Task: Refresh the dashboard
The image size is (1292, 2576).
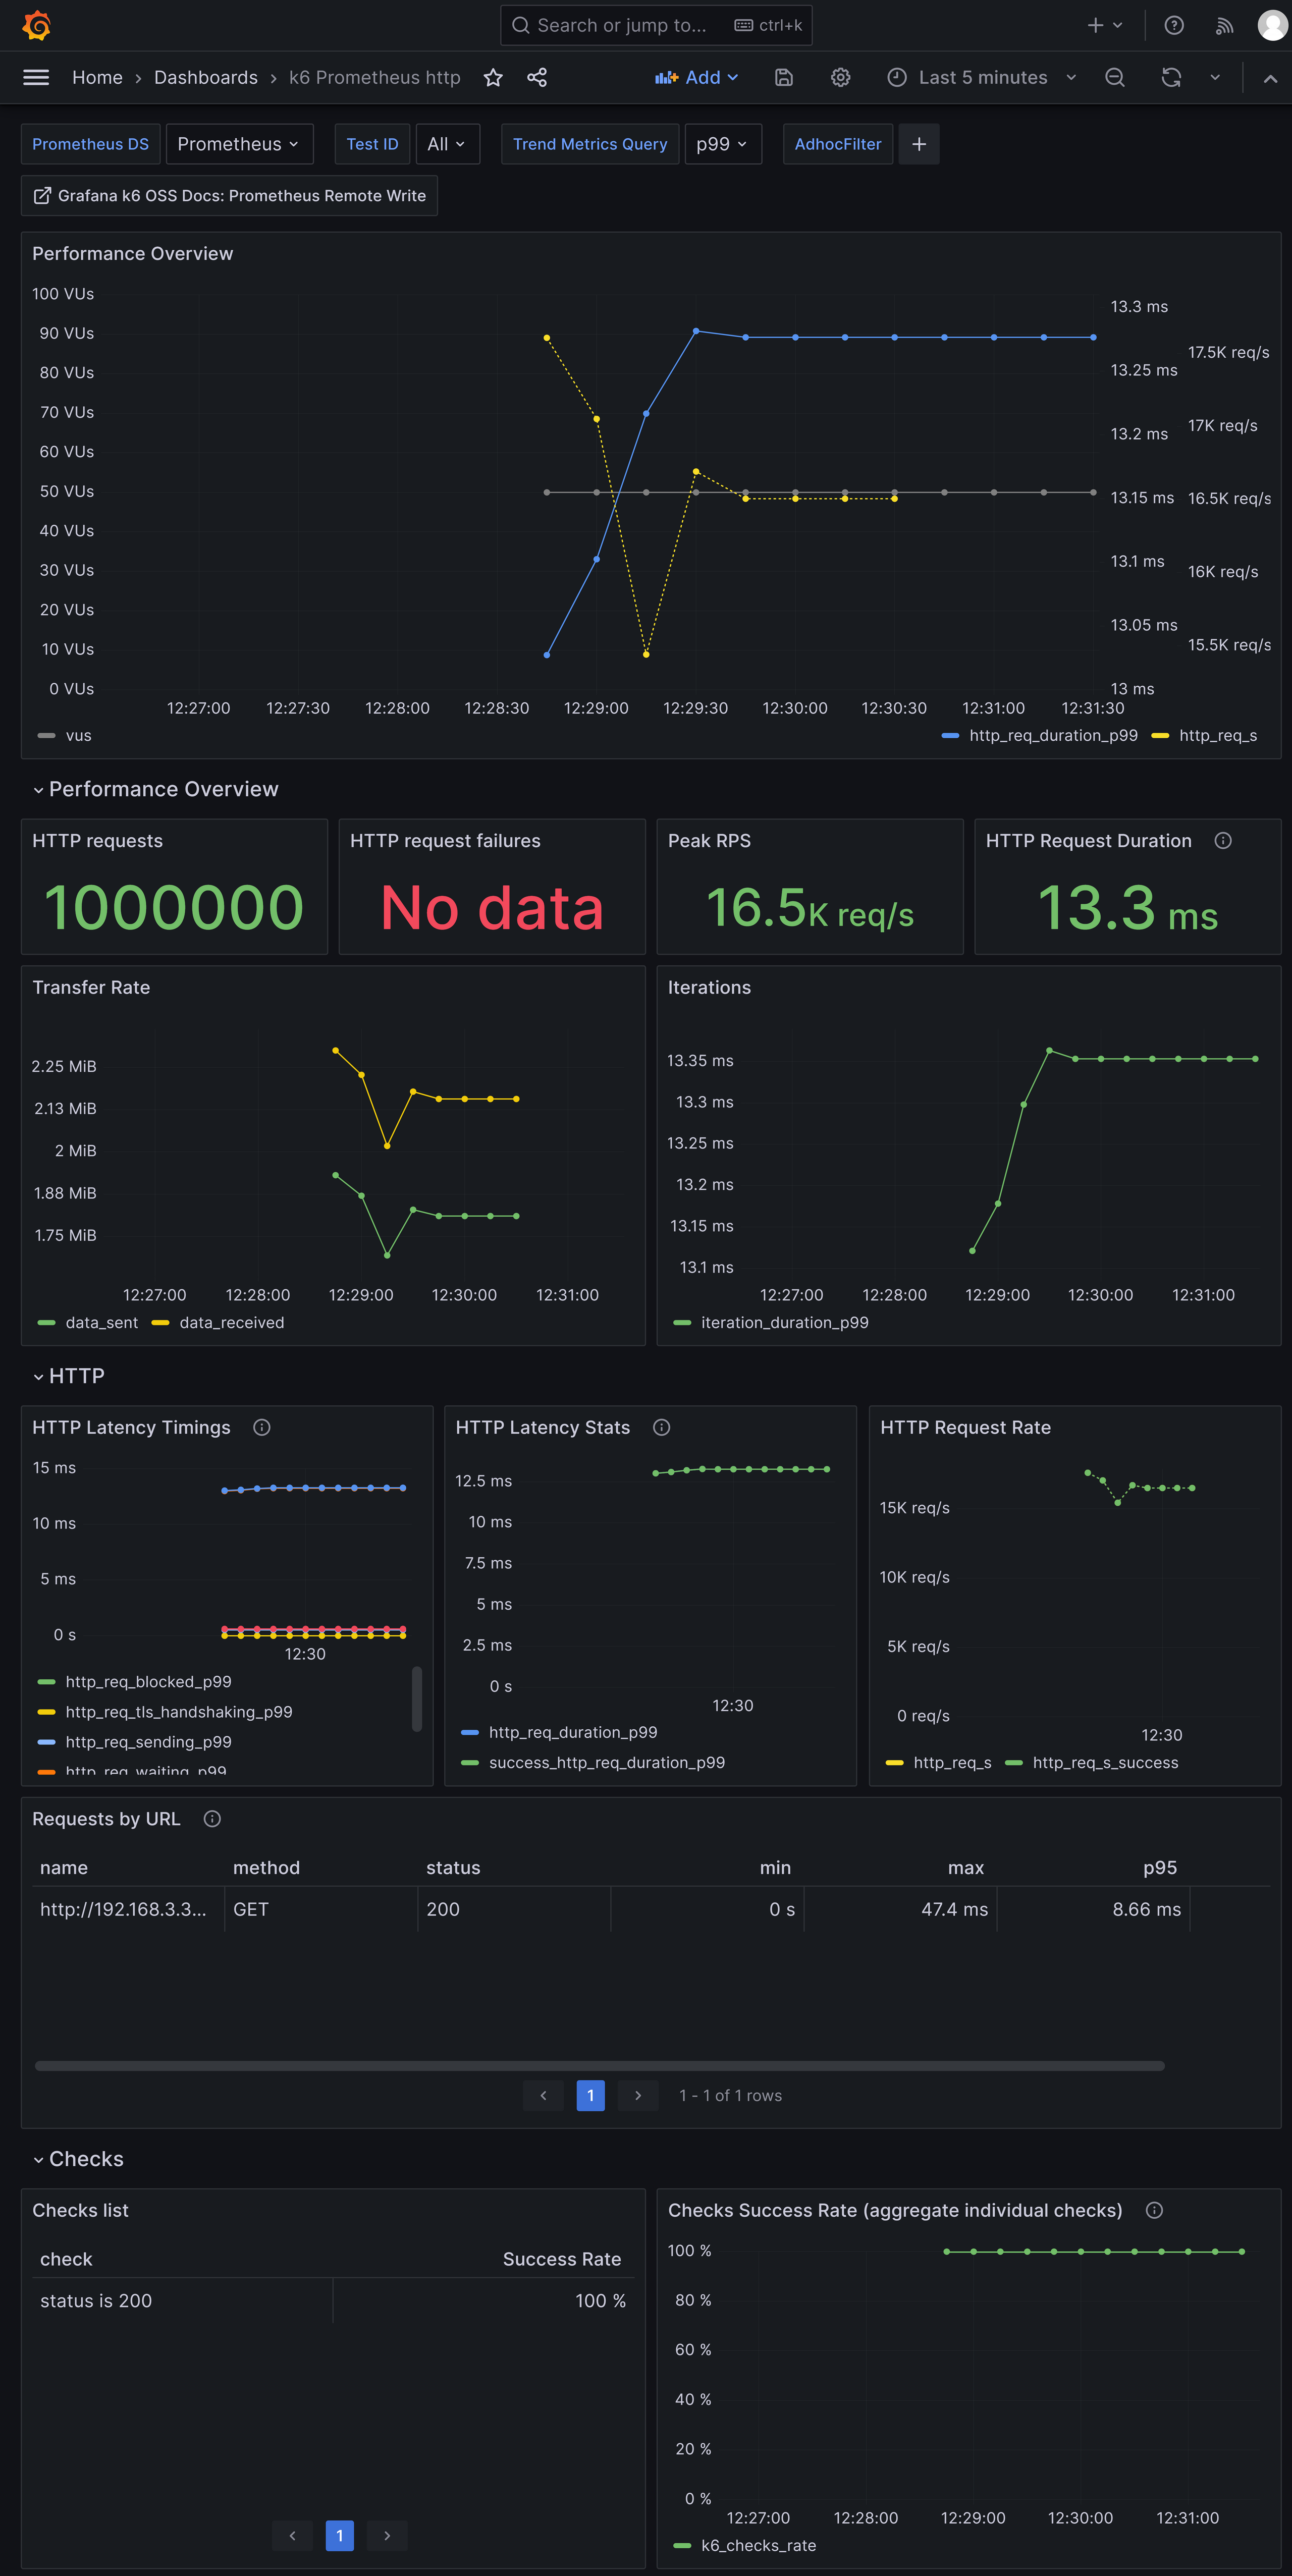Action: click(x=1171, y=77)
